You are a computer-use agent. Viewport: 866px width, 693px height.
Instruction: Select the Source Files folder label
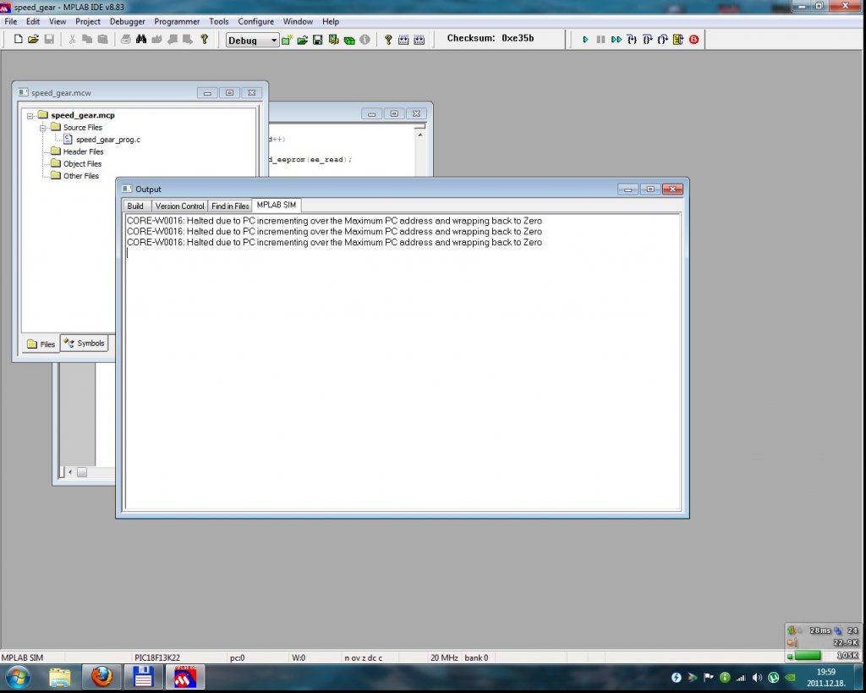pos(83,128)
